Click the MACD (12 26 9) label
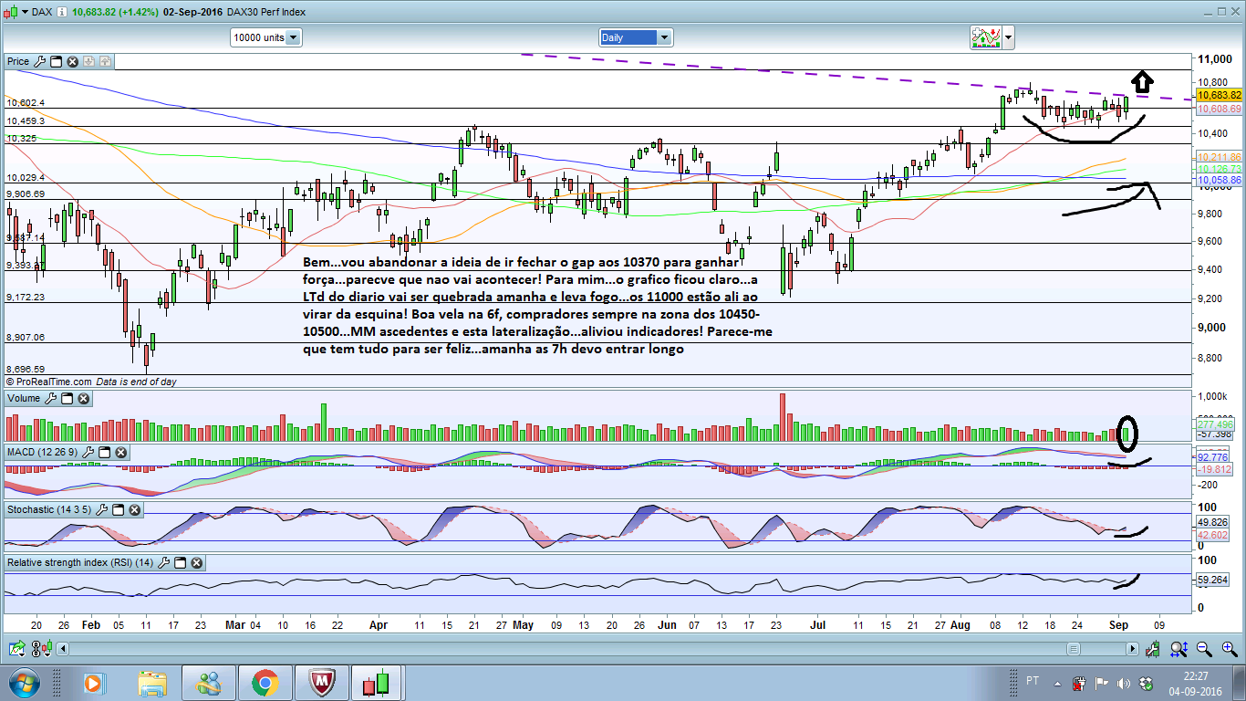This screenshot has width=1246, height=701. click(x=43, y=453)
